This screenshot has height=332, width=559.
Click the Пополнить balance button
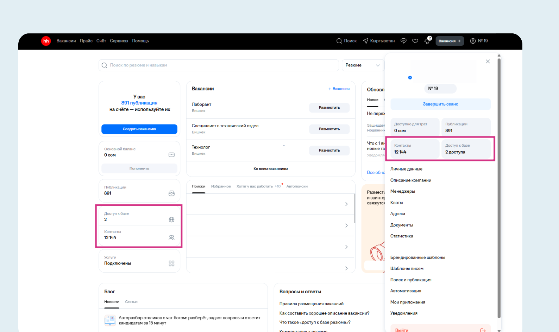pyautogui.click(x=139, y=168)
